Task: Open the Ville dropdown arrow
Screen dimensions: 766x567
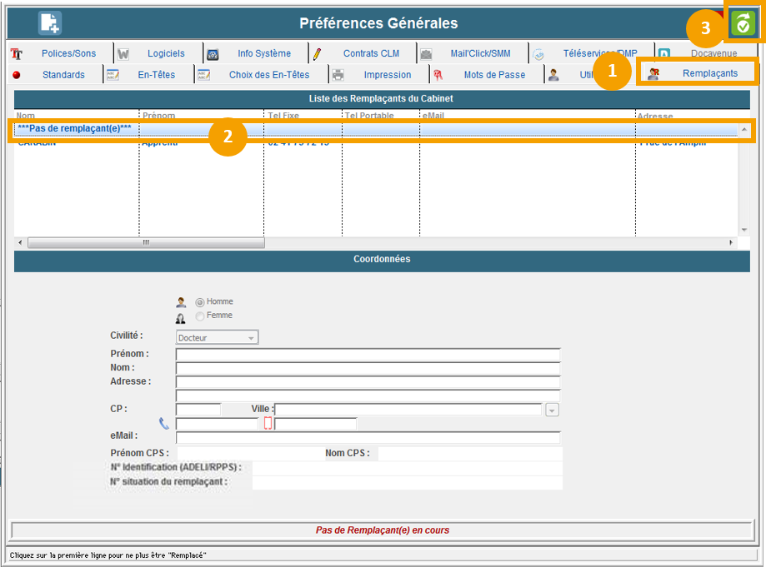Action: (552, 410)
